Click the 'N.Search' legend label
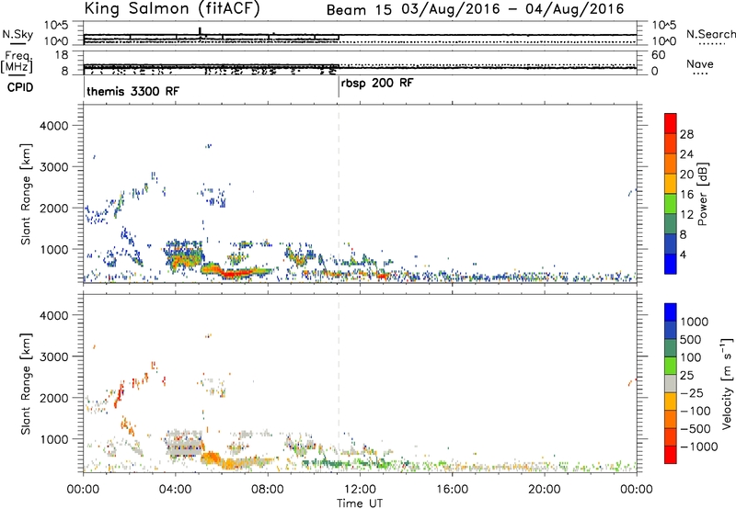Image resolution: width=736 pixels, height=509 pixels. tap(711, 34)
